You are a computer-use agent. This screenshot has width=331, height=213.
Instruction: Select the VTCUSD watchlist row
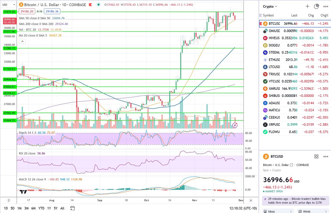(295, 81)
